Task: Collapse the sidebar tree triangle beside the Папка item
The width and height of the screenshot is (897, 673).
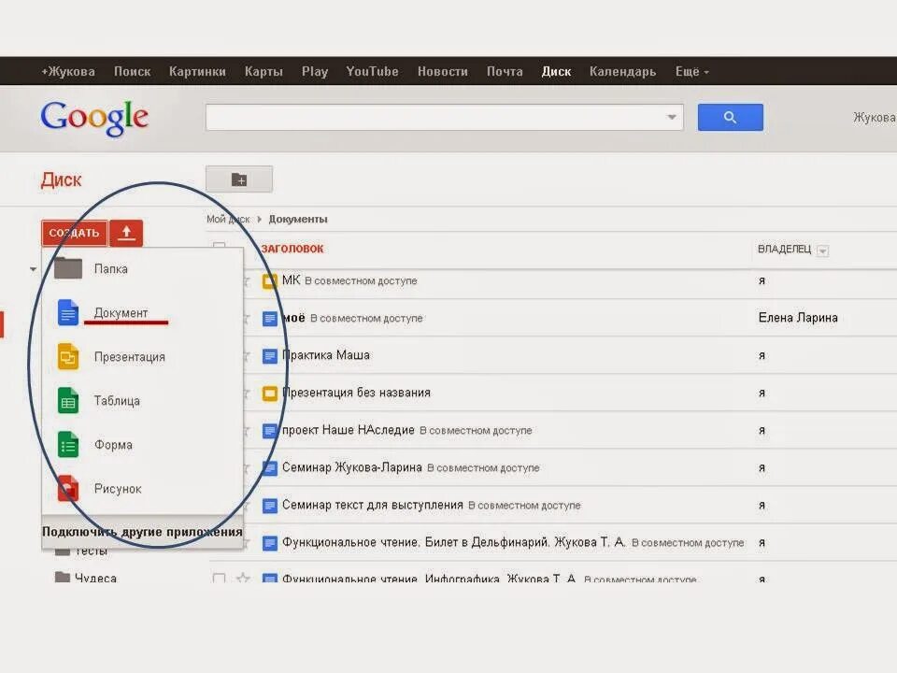Action: pos(34,269)
